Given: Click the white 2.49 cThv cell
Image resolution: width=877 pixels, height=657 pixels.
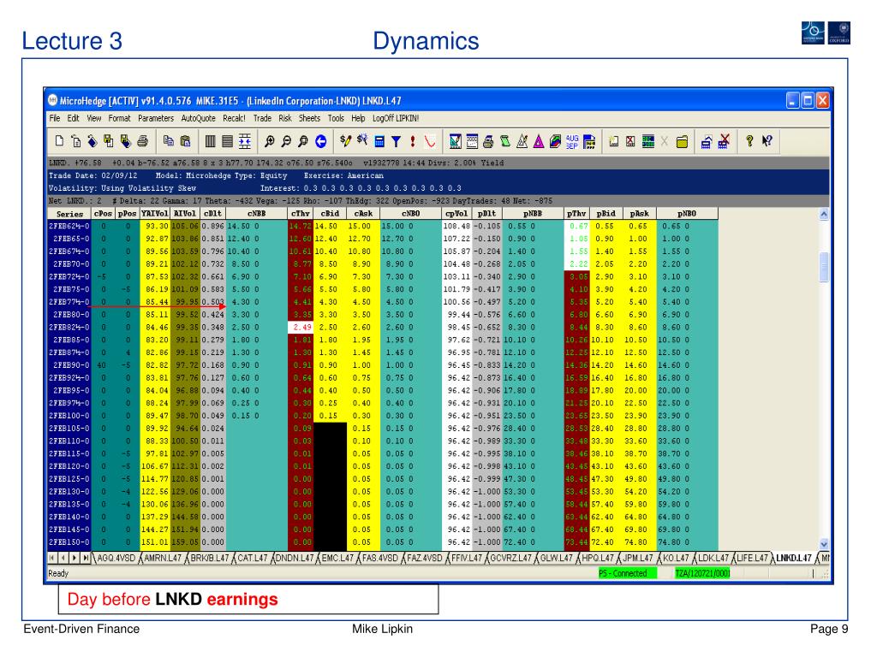Looking at the screenshot, I should tap(301, 328).
